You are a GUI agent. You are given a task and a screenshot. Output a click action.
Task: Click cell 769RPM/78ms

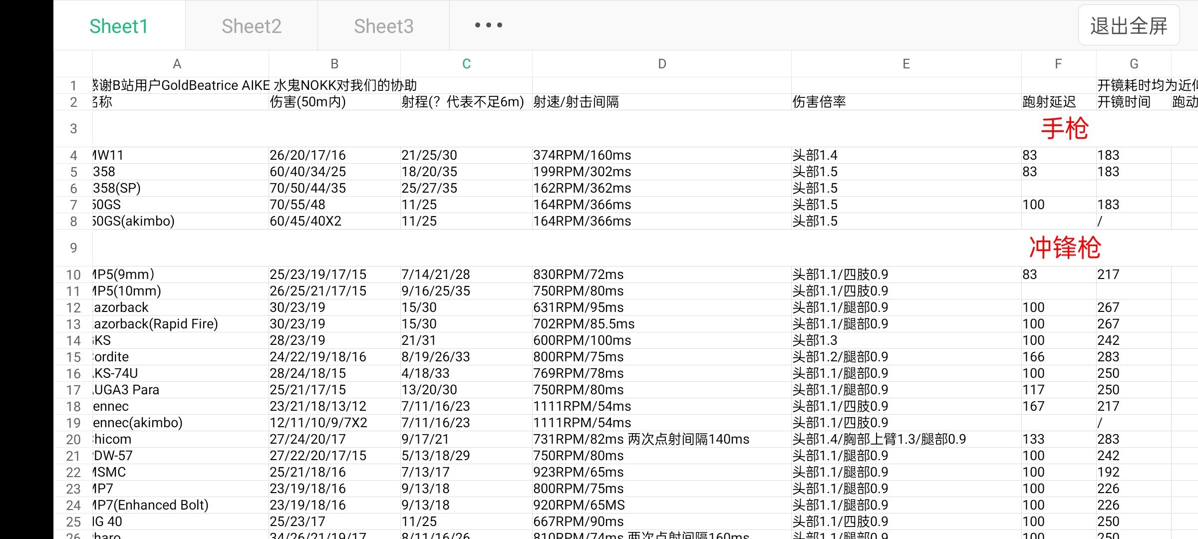(662, 373)
